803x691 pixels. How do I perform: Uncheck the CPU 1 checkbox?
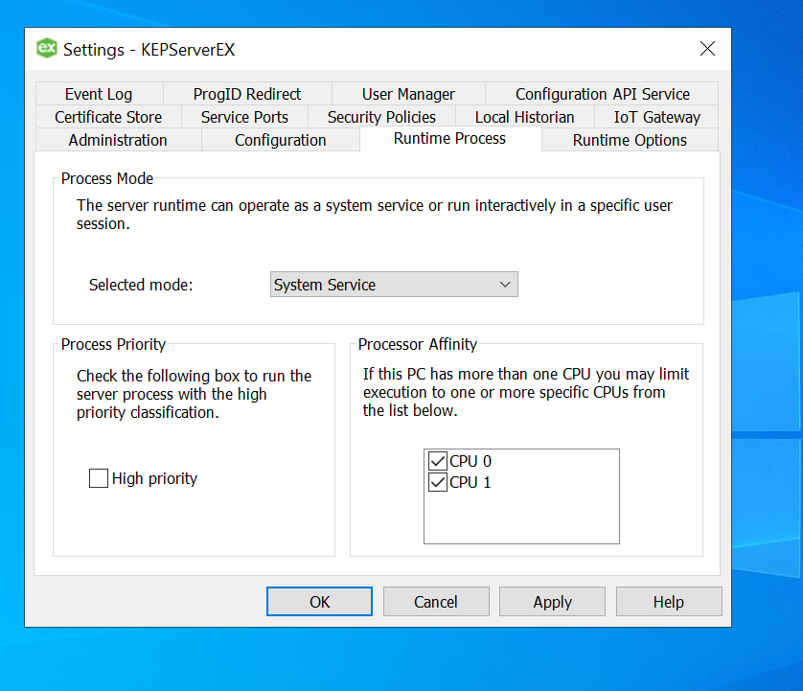pos(439,482)
